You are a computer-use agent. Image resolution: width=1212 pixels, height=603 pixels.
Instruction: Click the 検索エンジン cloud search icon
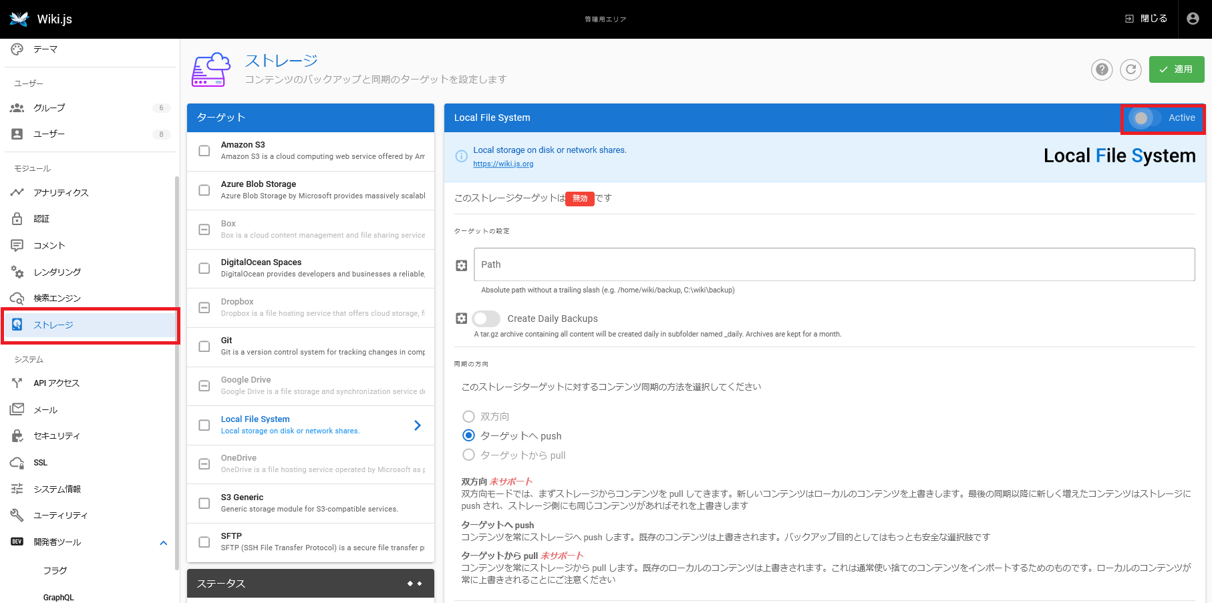pos(17,298)
